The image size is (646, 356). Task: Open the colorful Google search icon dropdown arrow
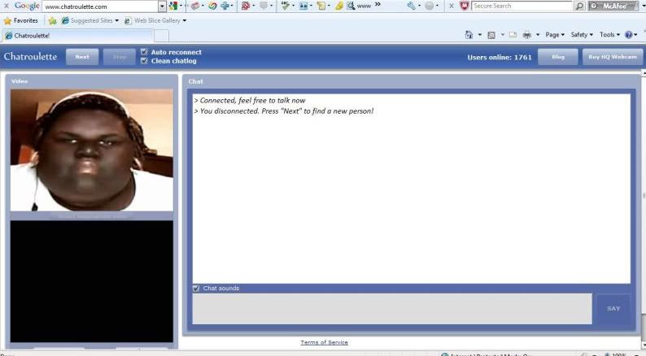pyautogui.click(x=181, y=7)
